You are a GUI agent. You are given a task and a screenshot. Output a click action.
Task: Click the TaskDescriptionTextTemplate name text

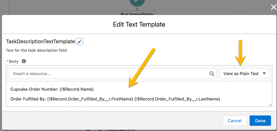[40, 42]
